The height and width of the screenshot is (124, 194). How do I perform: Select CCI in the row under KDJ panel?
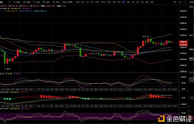(x=83, y=90)
